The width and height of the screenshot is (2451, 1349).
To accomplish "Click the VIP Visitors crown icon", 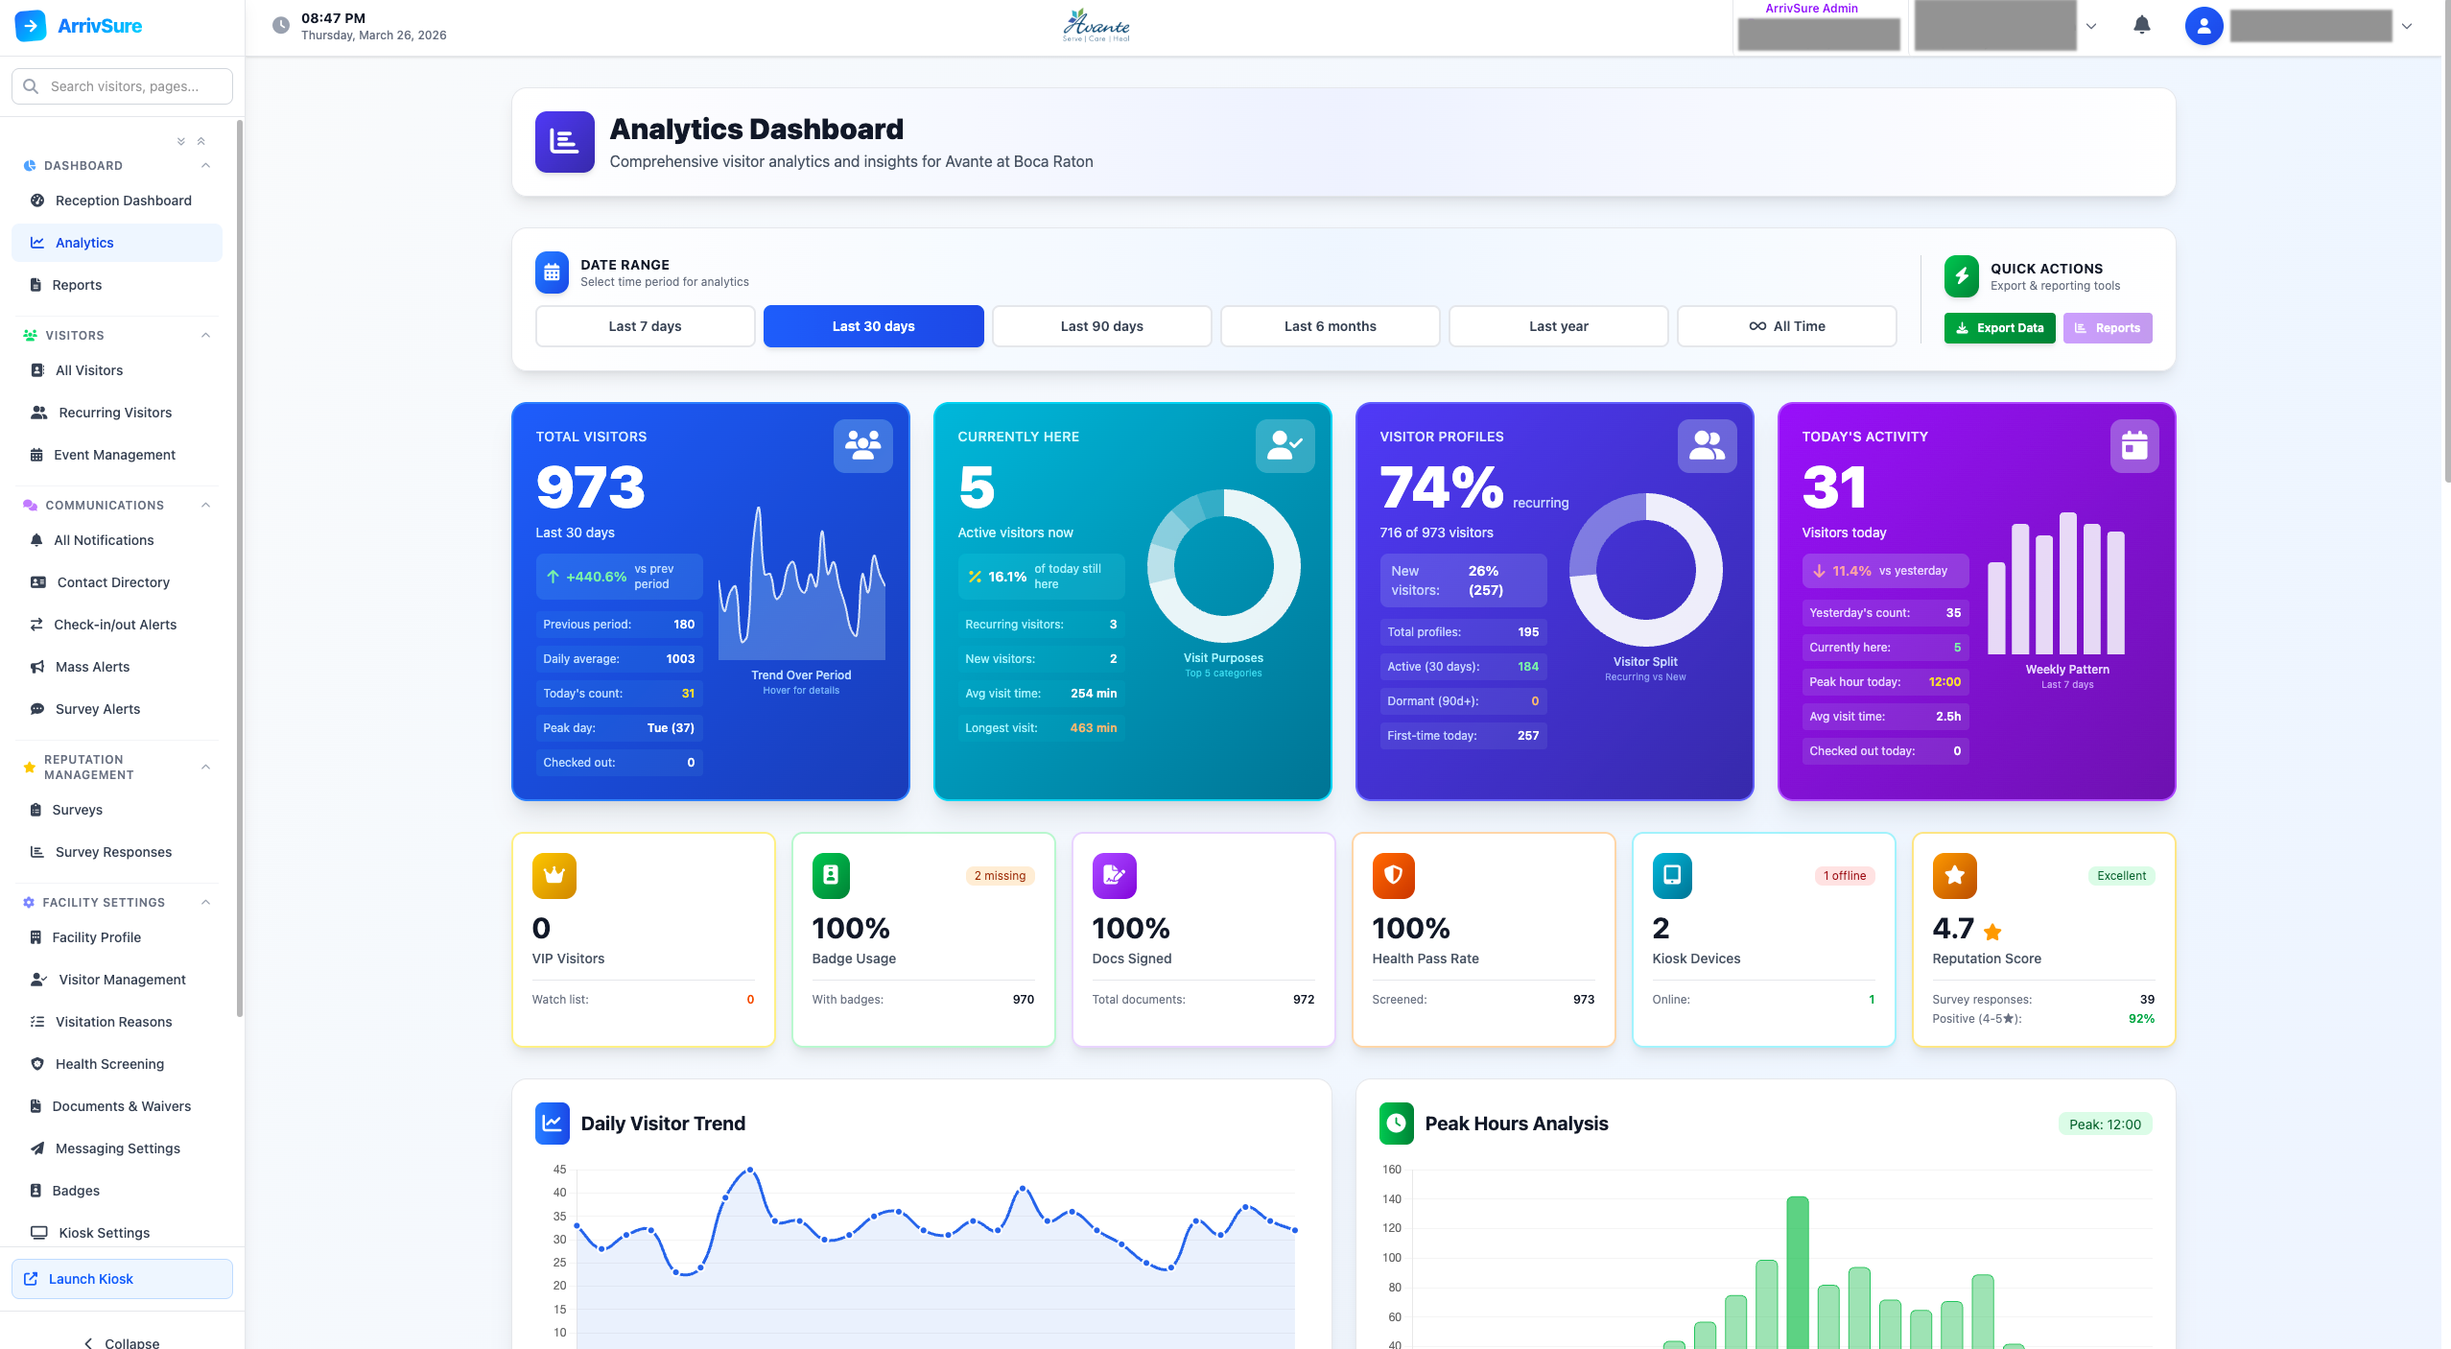I will (554, 875).
